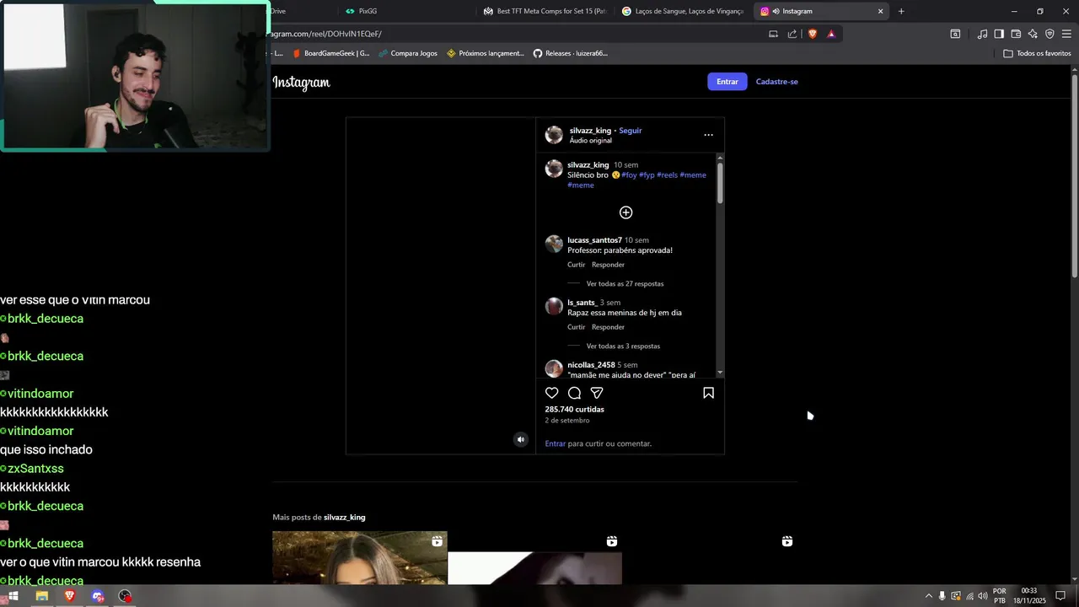Click the #reels hashtag
1079x607 pixels.
(667, 175)
